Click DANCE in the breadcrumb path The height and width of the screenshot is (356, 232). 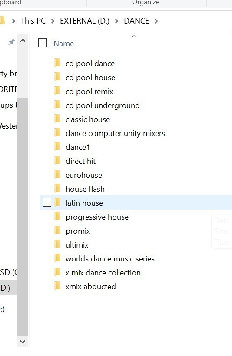136,21
